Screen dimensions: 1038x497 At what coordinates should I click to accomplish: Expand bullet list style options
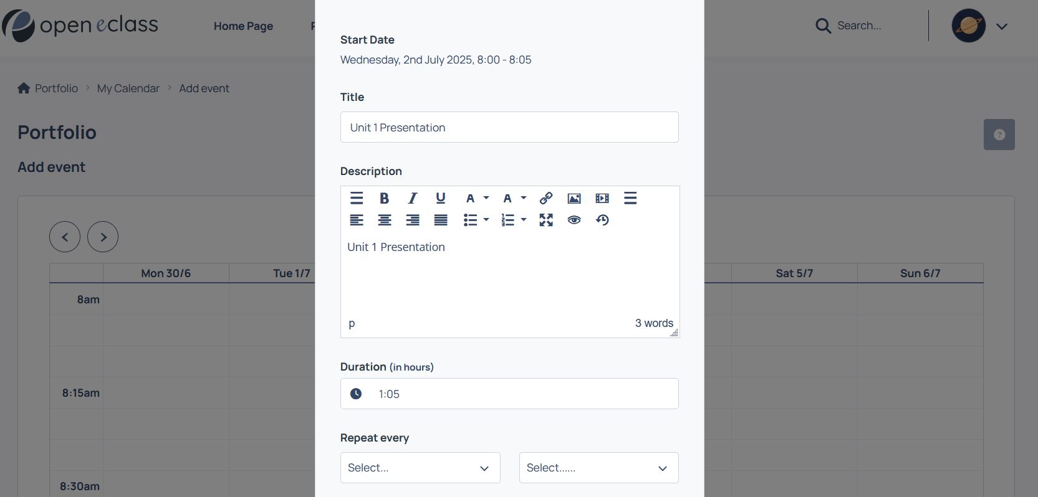486,220
